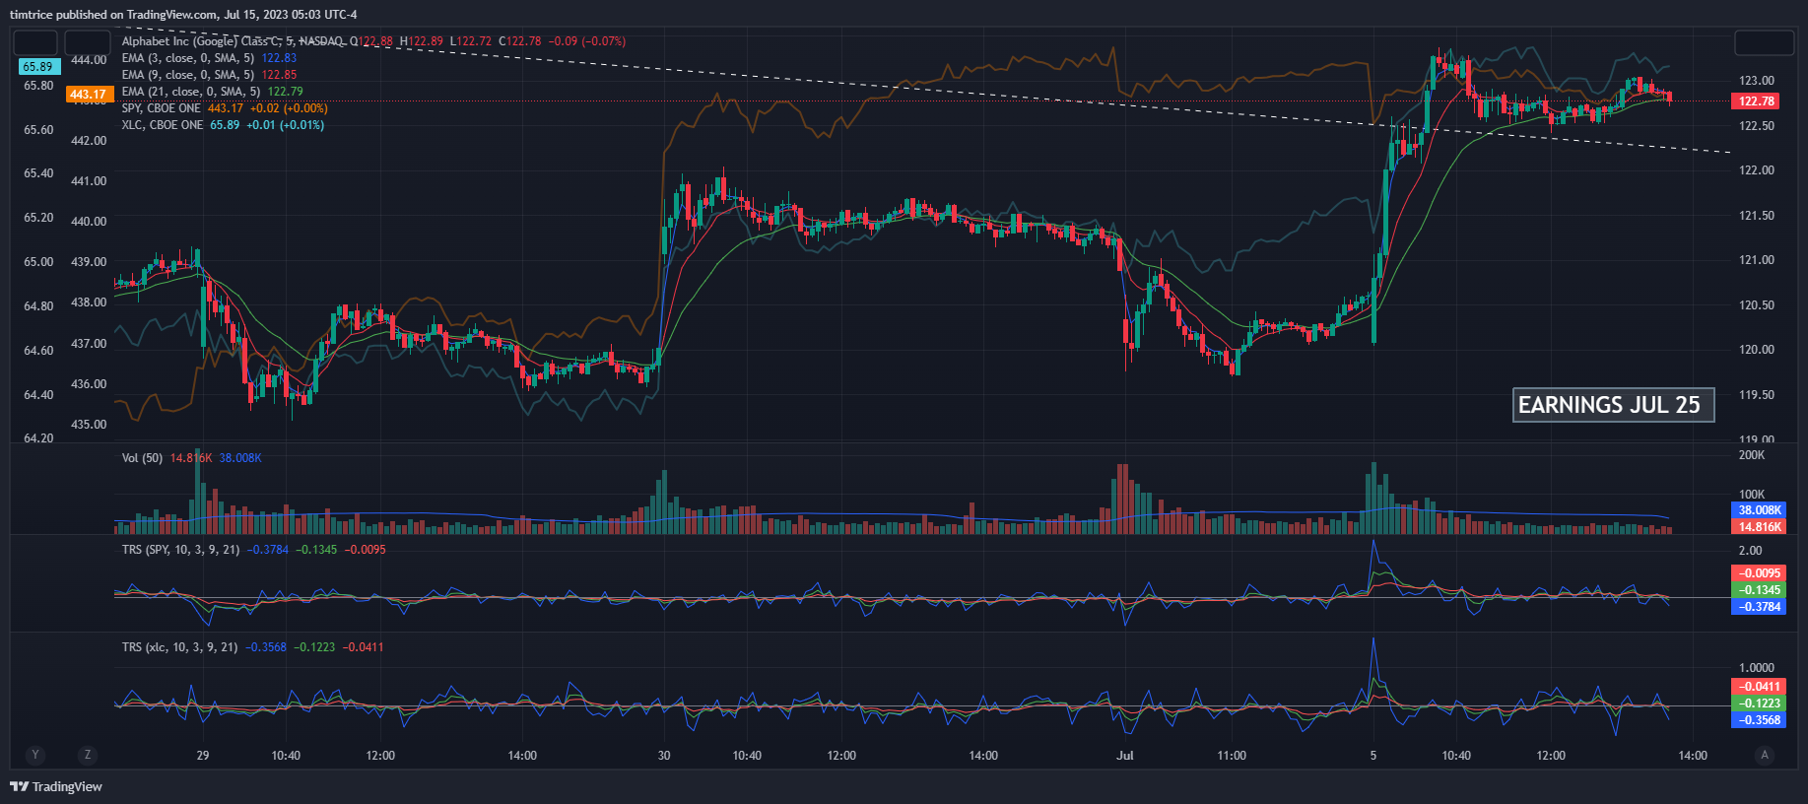The height and width of the screenshot is (804, 1808).
Task: Select the EMA (21, close, 0, SMA, 5) legend
Action: click(x=190, y=92)
